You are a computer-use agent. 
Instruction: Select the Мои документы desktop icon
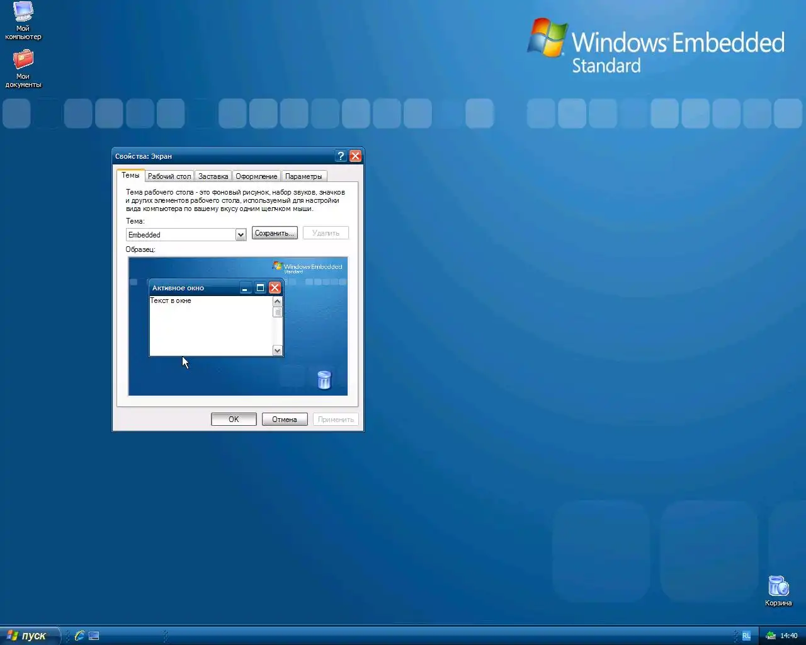[23, 69]
